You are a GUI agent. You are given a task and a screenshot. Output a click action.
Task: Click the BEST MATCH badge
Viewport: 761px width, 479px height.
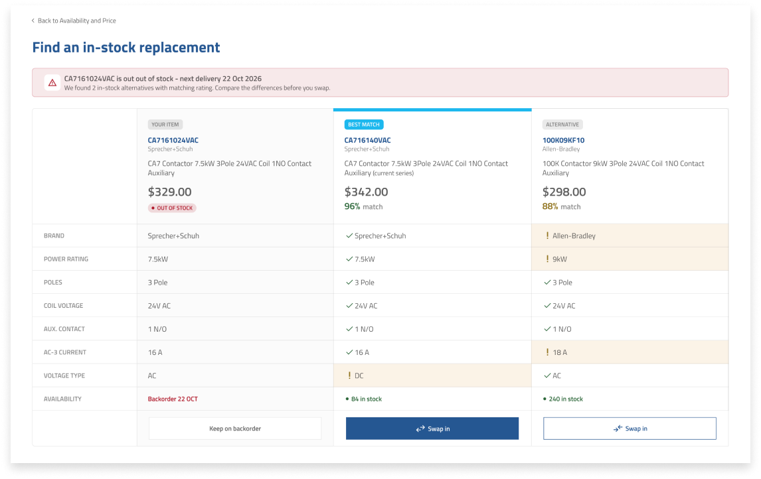click(x=364, y=125)
